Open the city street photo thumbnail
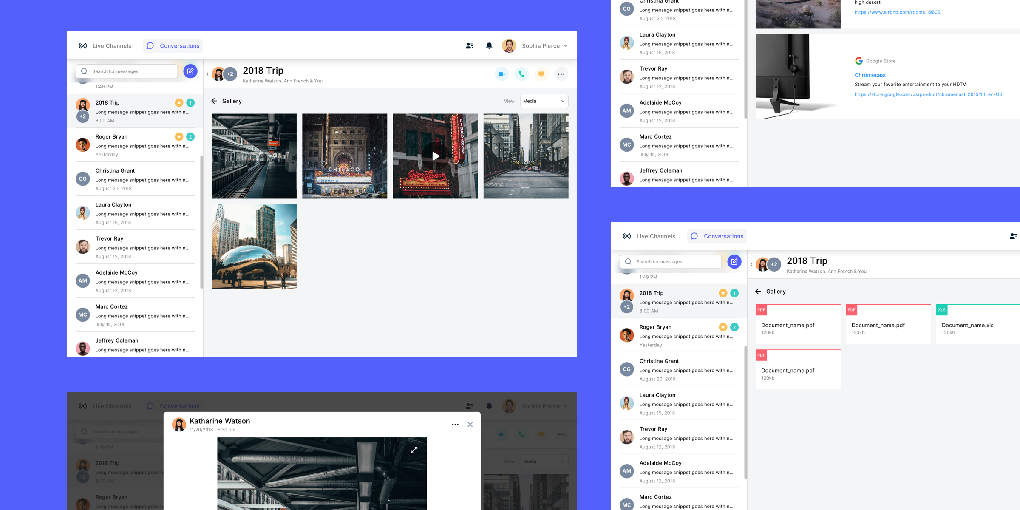This screenshot has width=1020, height=510. coord(526,156)
